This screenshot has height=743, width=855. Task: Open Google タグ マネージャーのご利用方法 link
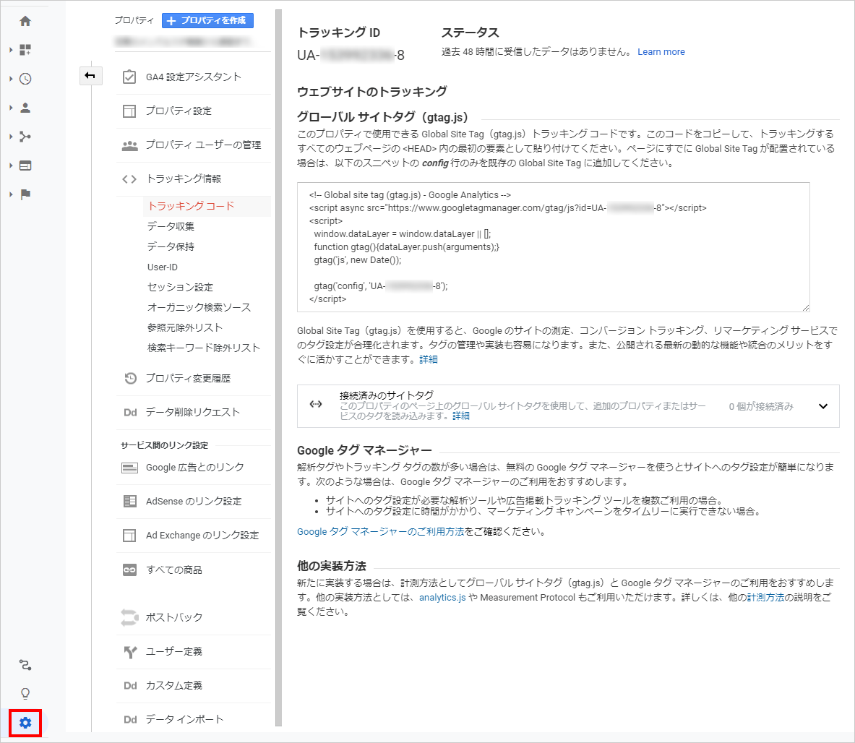point(381,531)
